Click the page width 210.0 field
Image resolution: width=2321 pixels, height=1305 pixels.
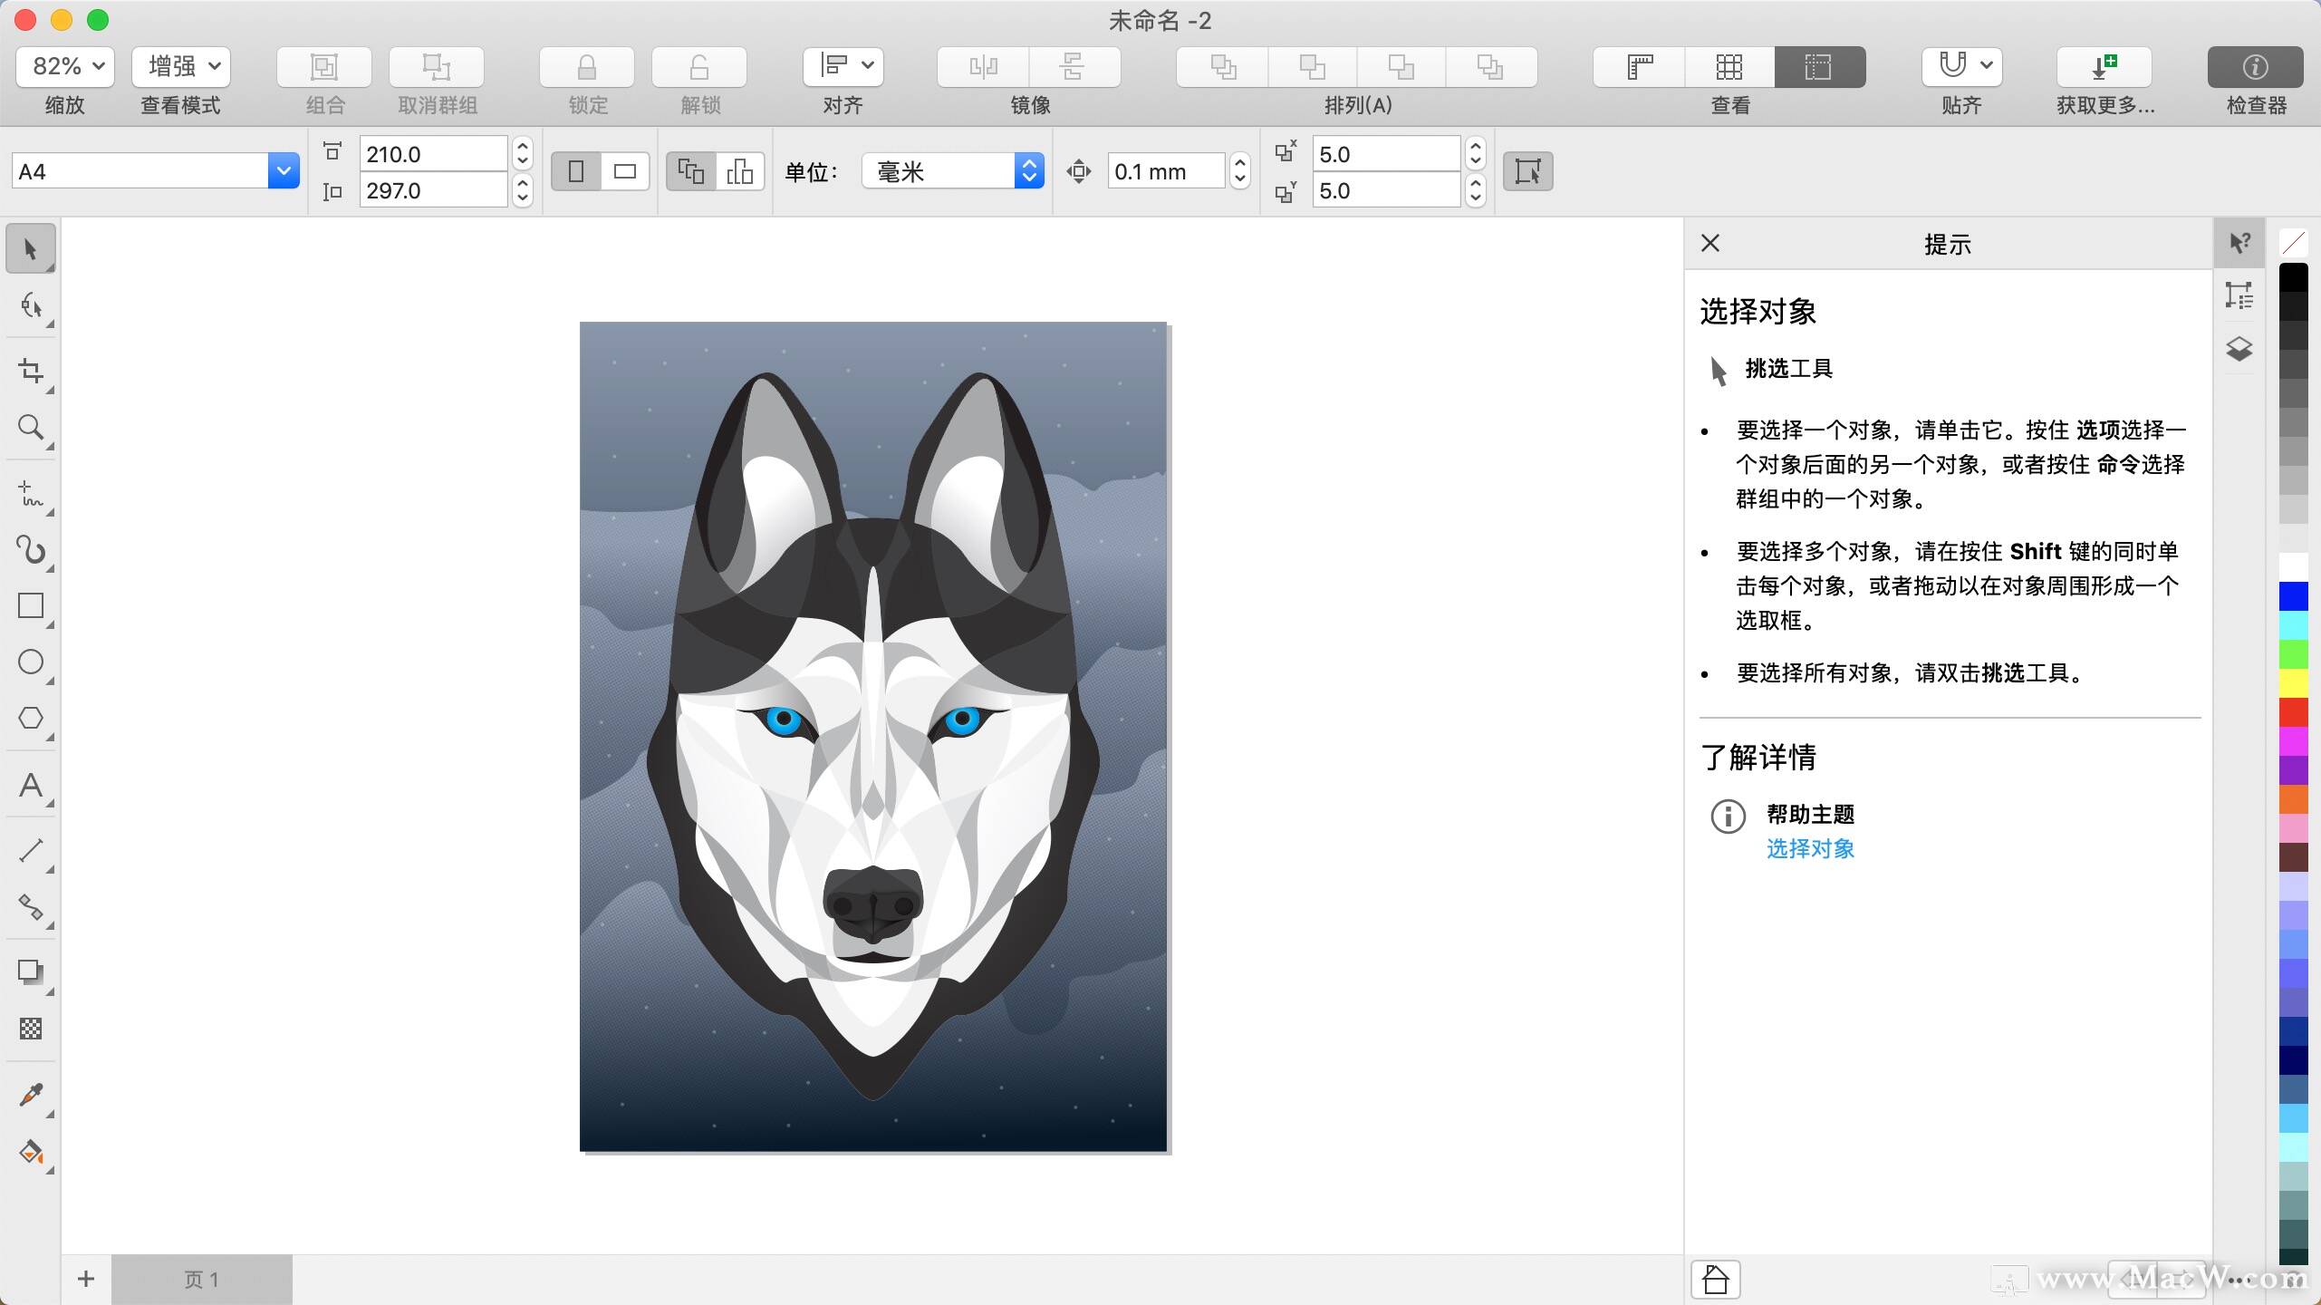coord(433,153)
